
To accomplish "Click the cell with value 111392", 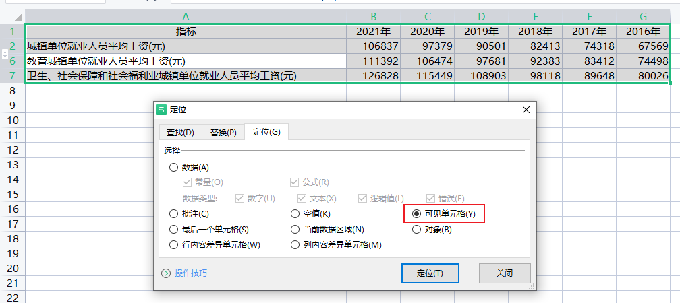I will pos(374,61).
